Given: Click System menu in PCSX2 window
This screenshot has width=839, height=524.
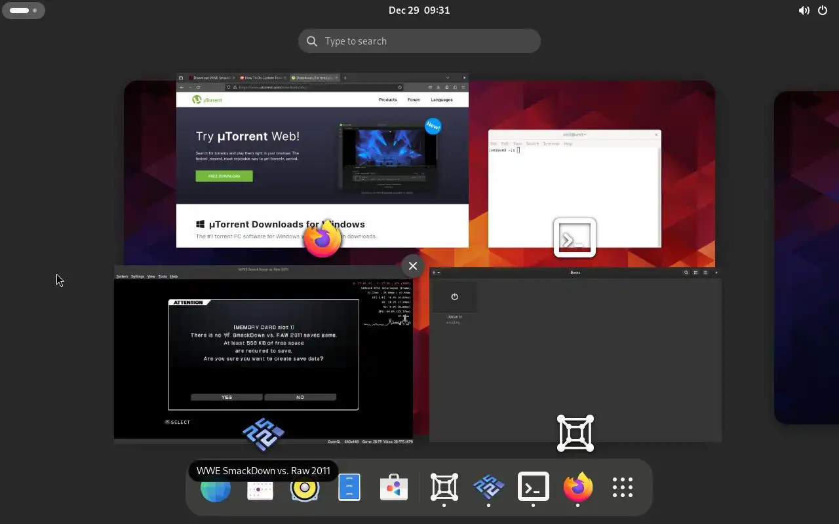Looking at the screenshot, I should 122,276.
